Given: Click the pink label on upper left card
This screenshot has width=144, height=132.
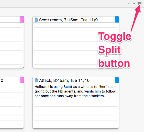Looking at the screenshot, I should (22, 20).
